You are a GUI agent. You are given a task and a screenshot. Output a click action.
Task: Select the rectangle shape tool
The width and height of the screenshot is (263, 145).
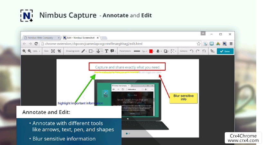(91, 51)
